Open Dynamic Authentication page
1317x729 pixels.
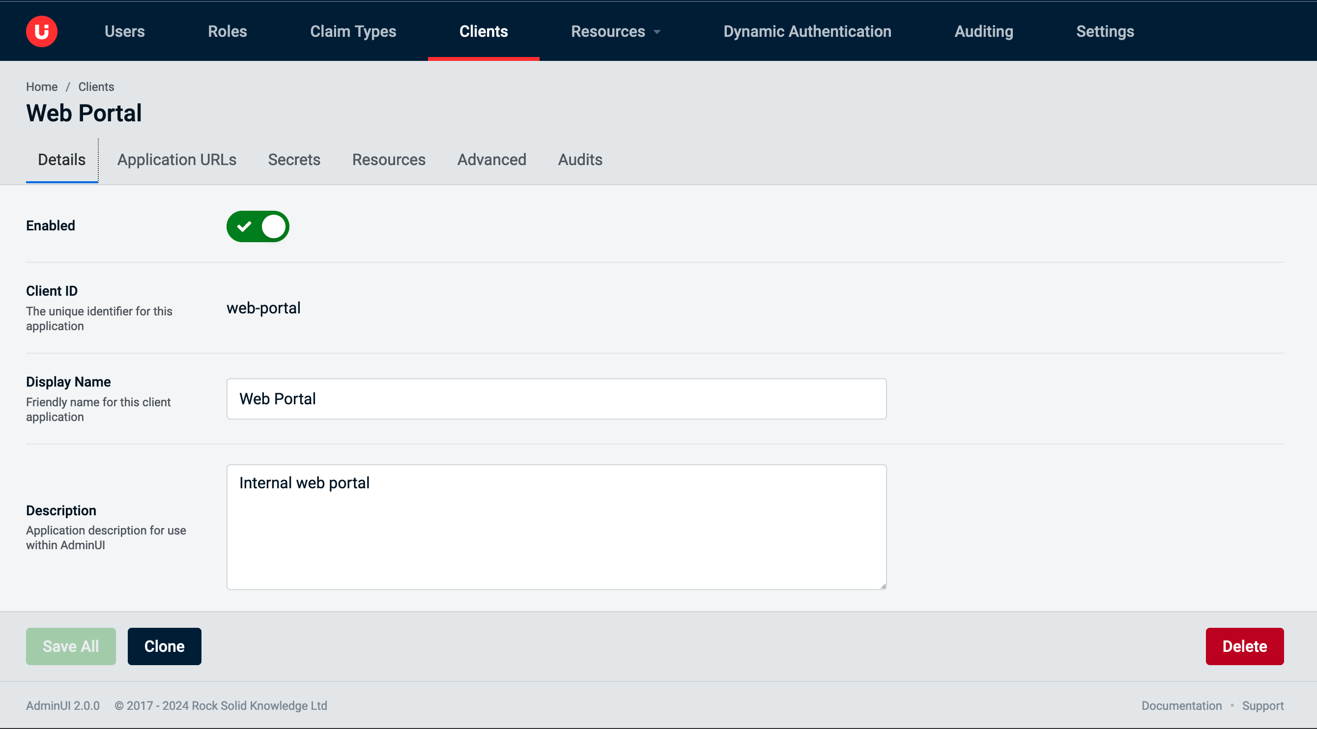coord(807,31)
